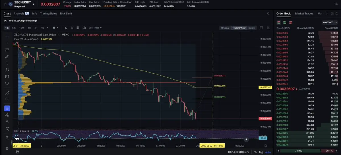
Task: Switch chart to Depth view
Action: click(x=252, y=28)
